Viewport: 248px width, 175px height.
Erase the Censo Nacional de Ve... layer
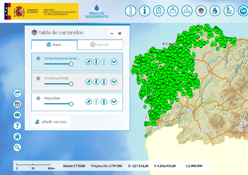pos(89,62)
